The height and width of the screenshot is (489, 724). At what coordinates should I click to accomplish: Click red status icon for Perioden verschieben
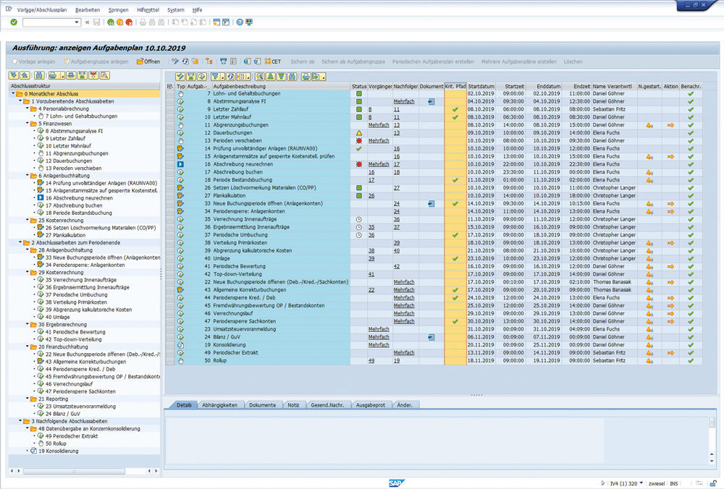(x=358, y=140)
